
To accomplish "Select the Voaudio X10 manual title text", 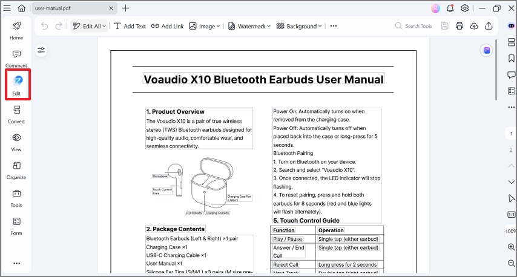I will pos(263,79).
